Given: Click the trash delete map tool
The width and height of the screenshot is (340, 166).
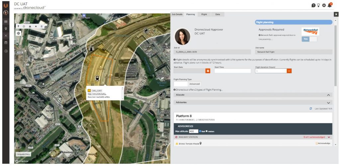Looking at the screenshot, I should click(x=42, y=26).
